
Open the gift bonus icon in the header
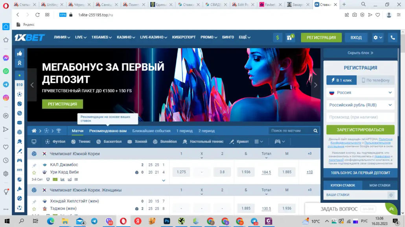[289, 37]
